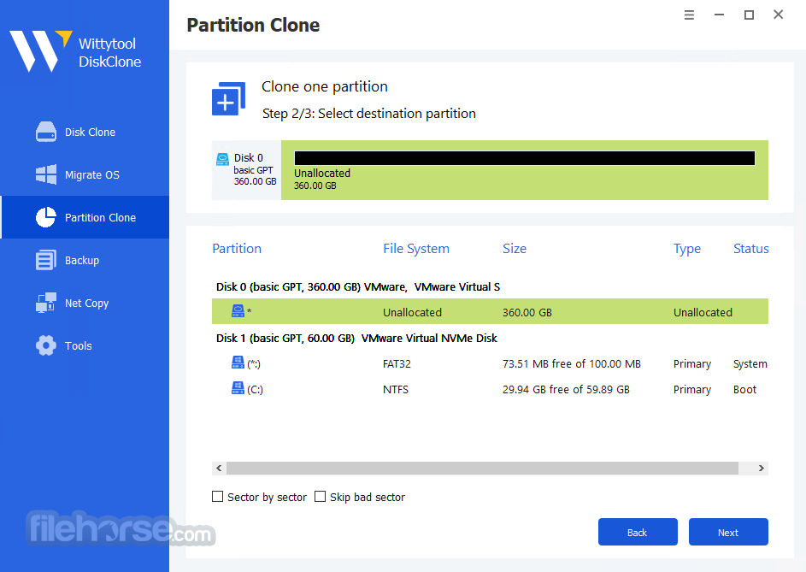Click the NTFS file system cell
Viewport: 806px width, 572px height.
click(x=395, y=389)
